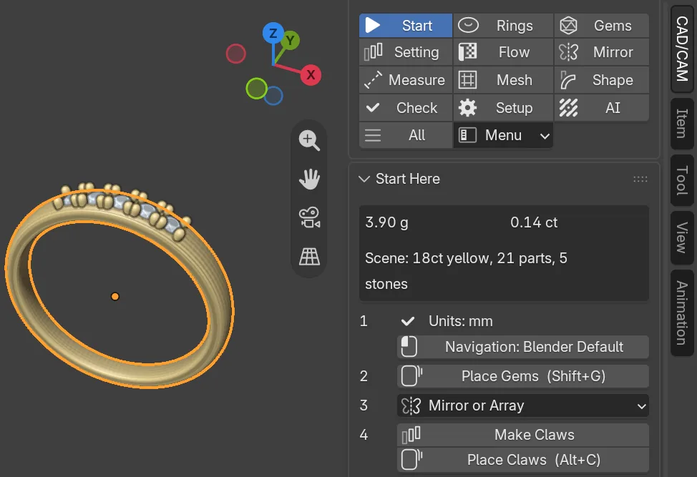Switch to the CAD/CAM sidebar tab
Image resolution: width=697 pixels, height=477 pixels.
click(x=682, y=49)
